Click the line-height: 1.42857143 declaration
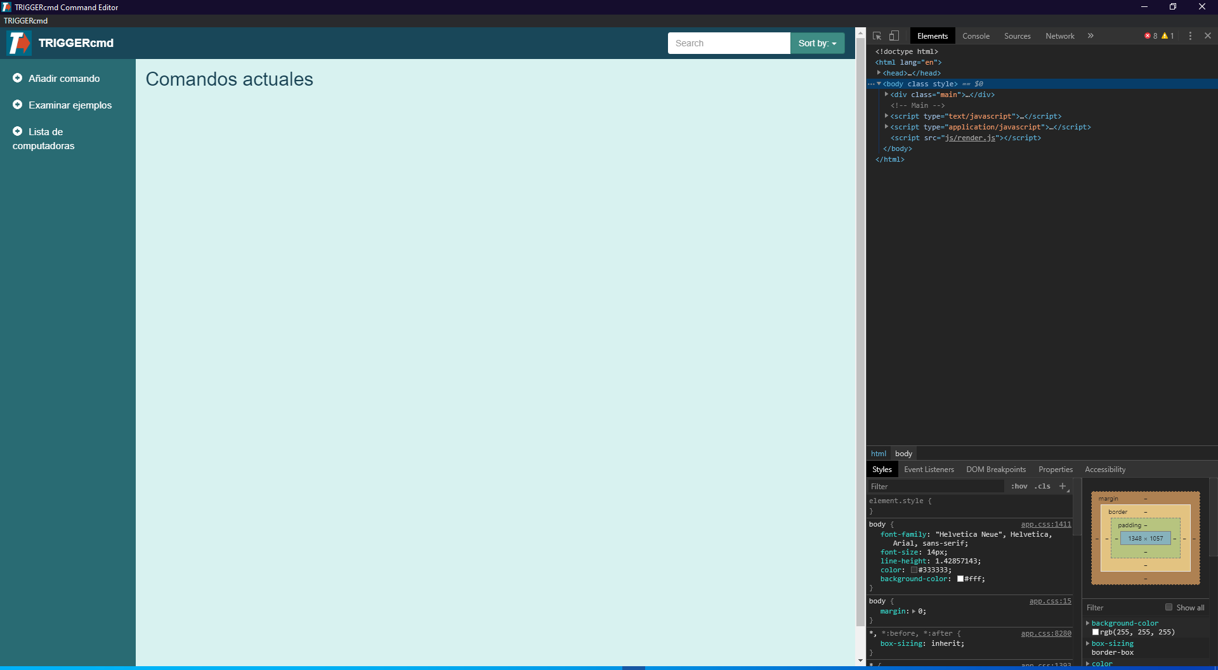Image resolution: width=1218 pixels, height=670 pixels. pos(930,561)
